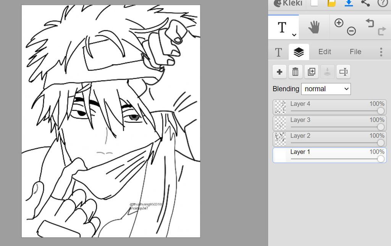Open the Edit tab
Image resolution: width=391 pixels, height=246 pixels.
(325, 52)
